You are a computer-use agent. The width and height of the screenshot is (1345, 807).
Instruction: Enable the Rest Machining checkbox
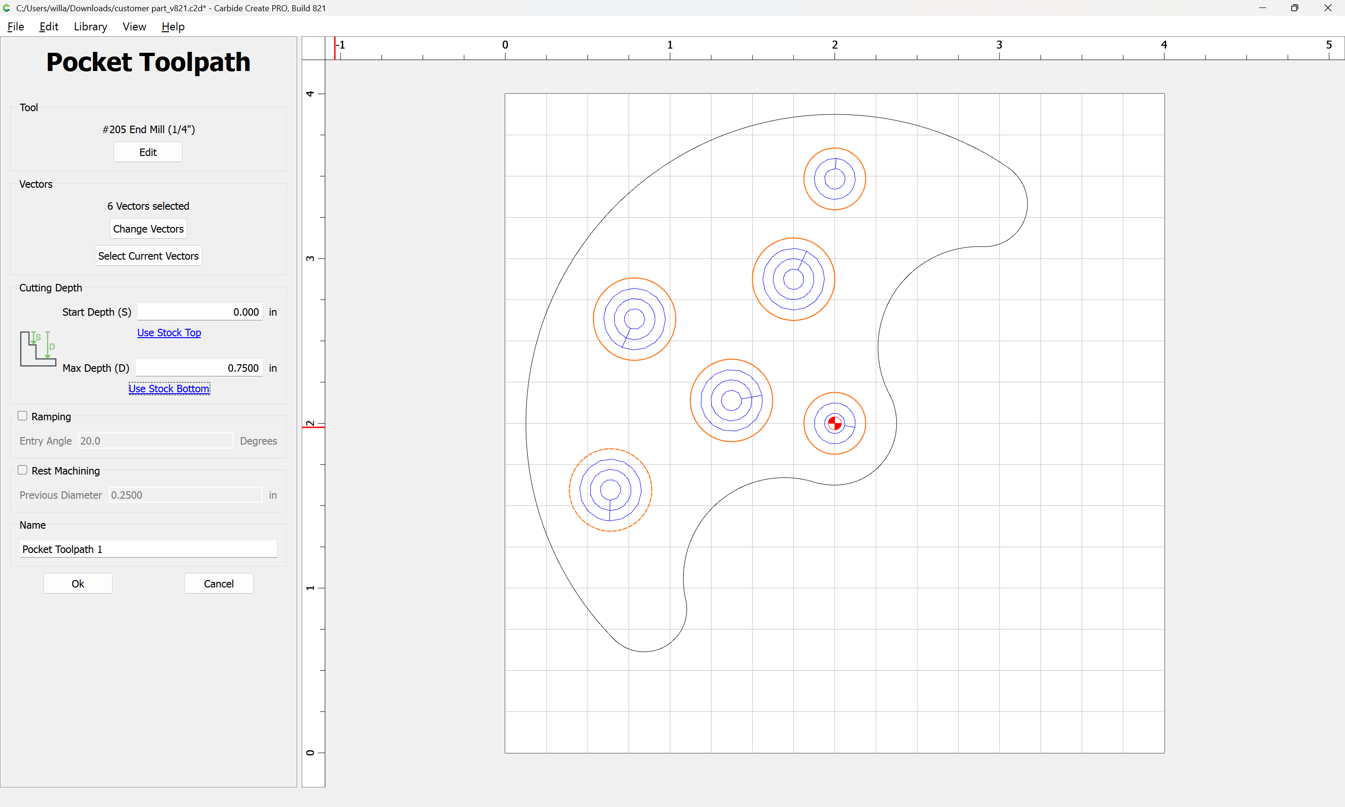(x=22, y=470)
